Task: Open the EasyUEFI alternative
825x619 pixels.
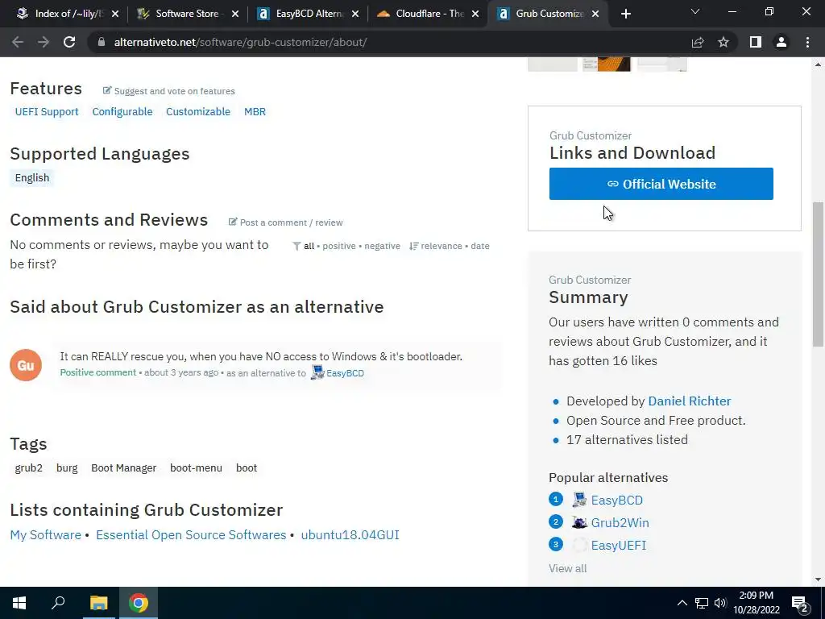Action: pyautogui.click(x=618, y=546)
